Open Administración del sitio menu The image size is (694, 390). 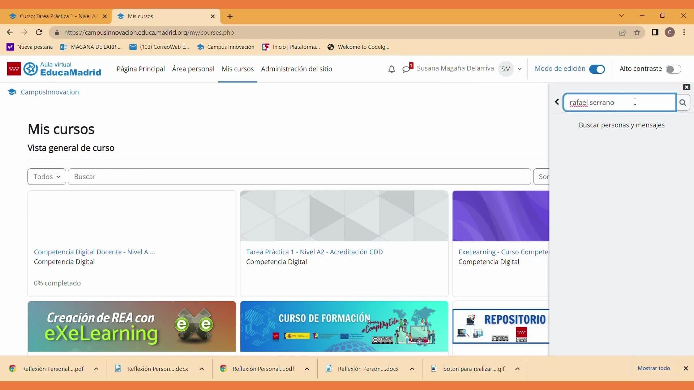[296, 69]
